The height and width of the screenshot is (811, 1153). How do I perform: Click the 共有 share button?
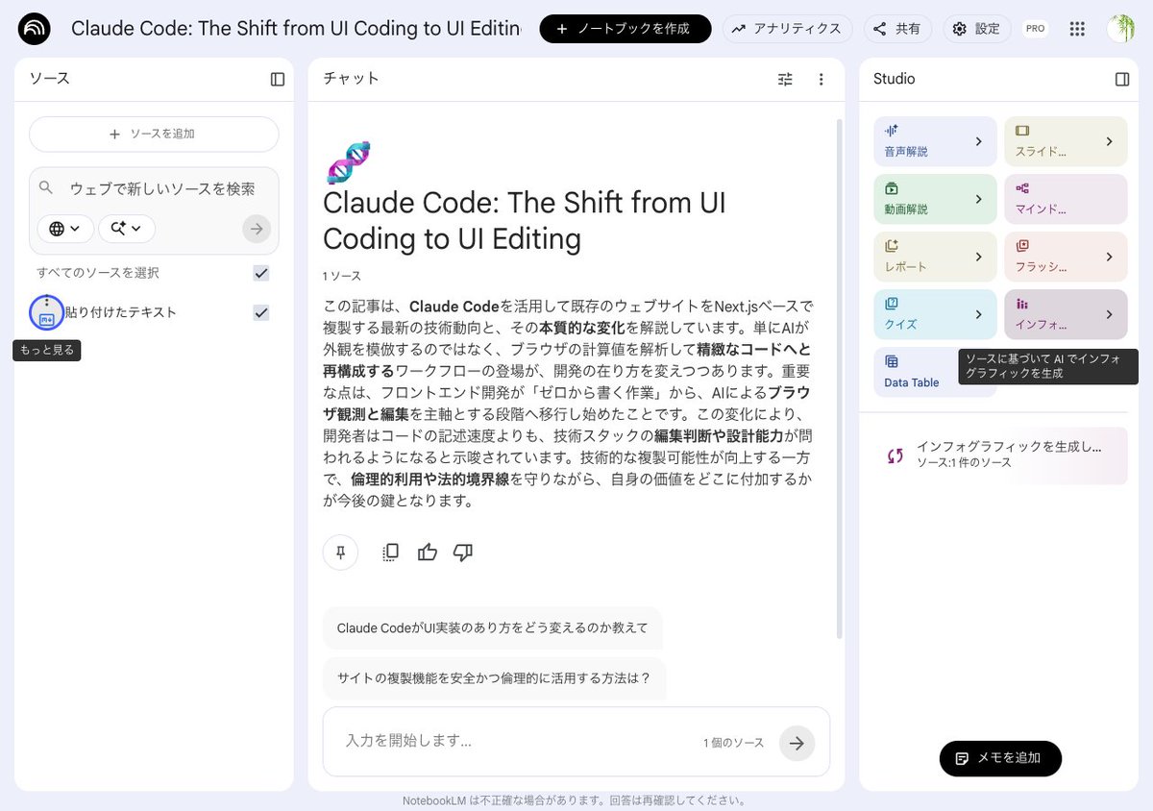click(x=897, y=29)
